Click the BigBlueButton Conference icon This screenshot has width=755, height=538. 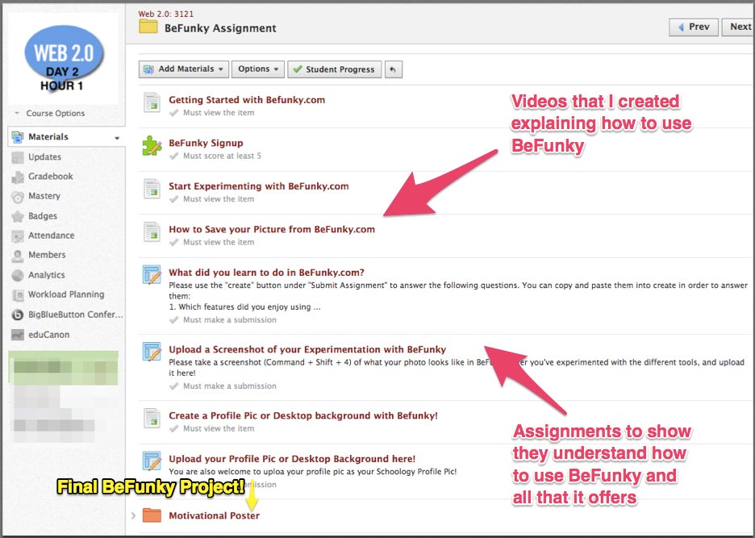click(18, 315)
